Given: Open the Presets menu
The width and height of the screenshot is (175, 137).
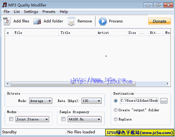Looking at the screenshot, I should 49,12.
